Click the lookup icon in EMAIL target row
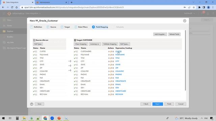Screen dimensions: 216x121 click(111, 84)
